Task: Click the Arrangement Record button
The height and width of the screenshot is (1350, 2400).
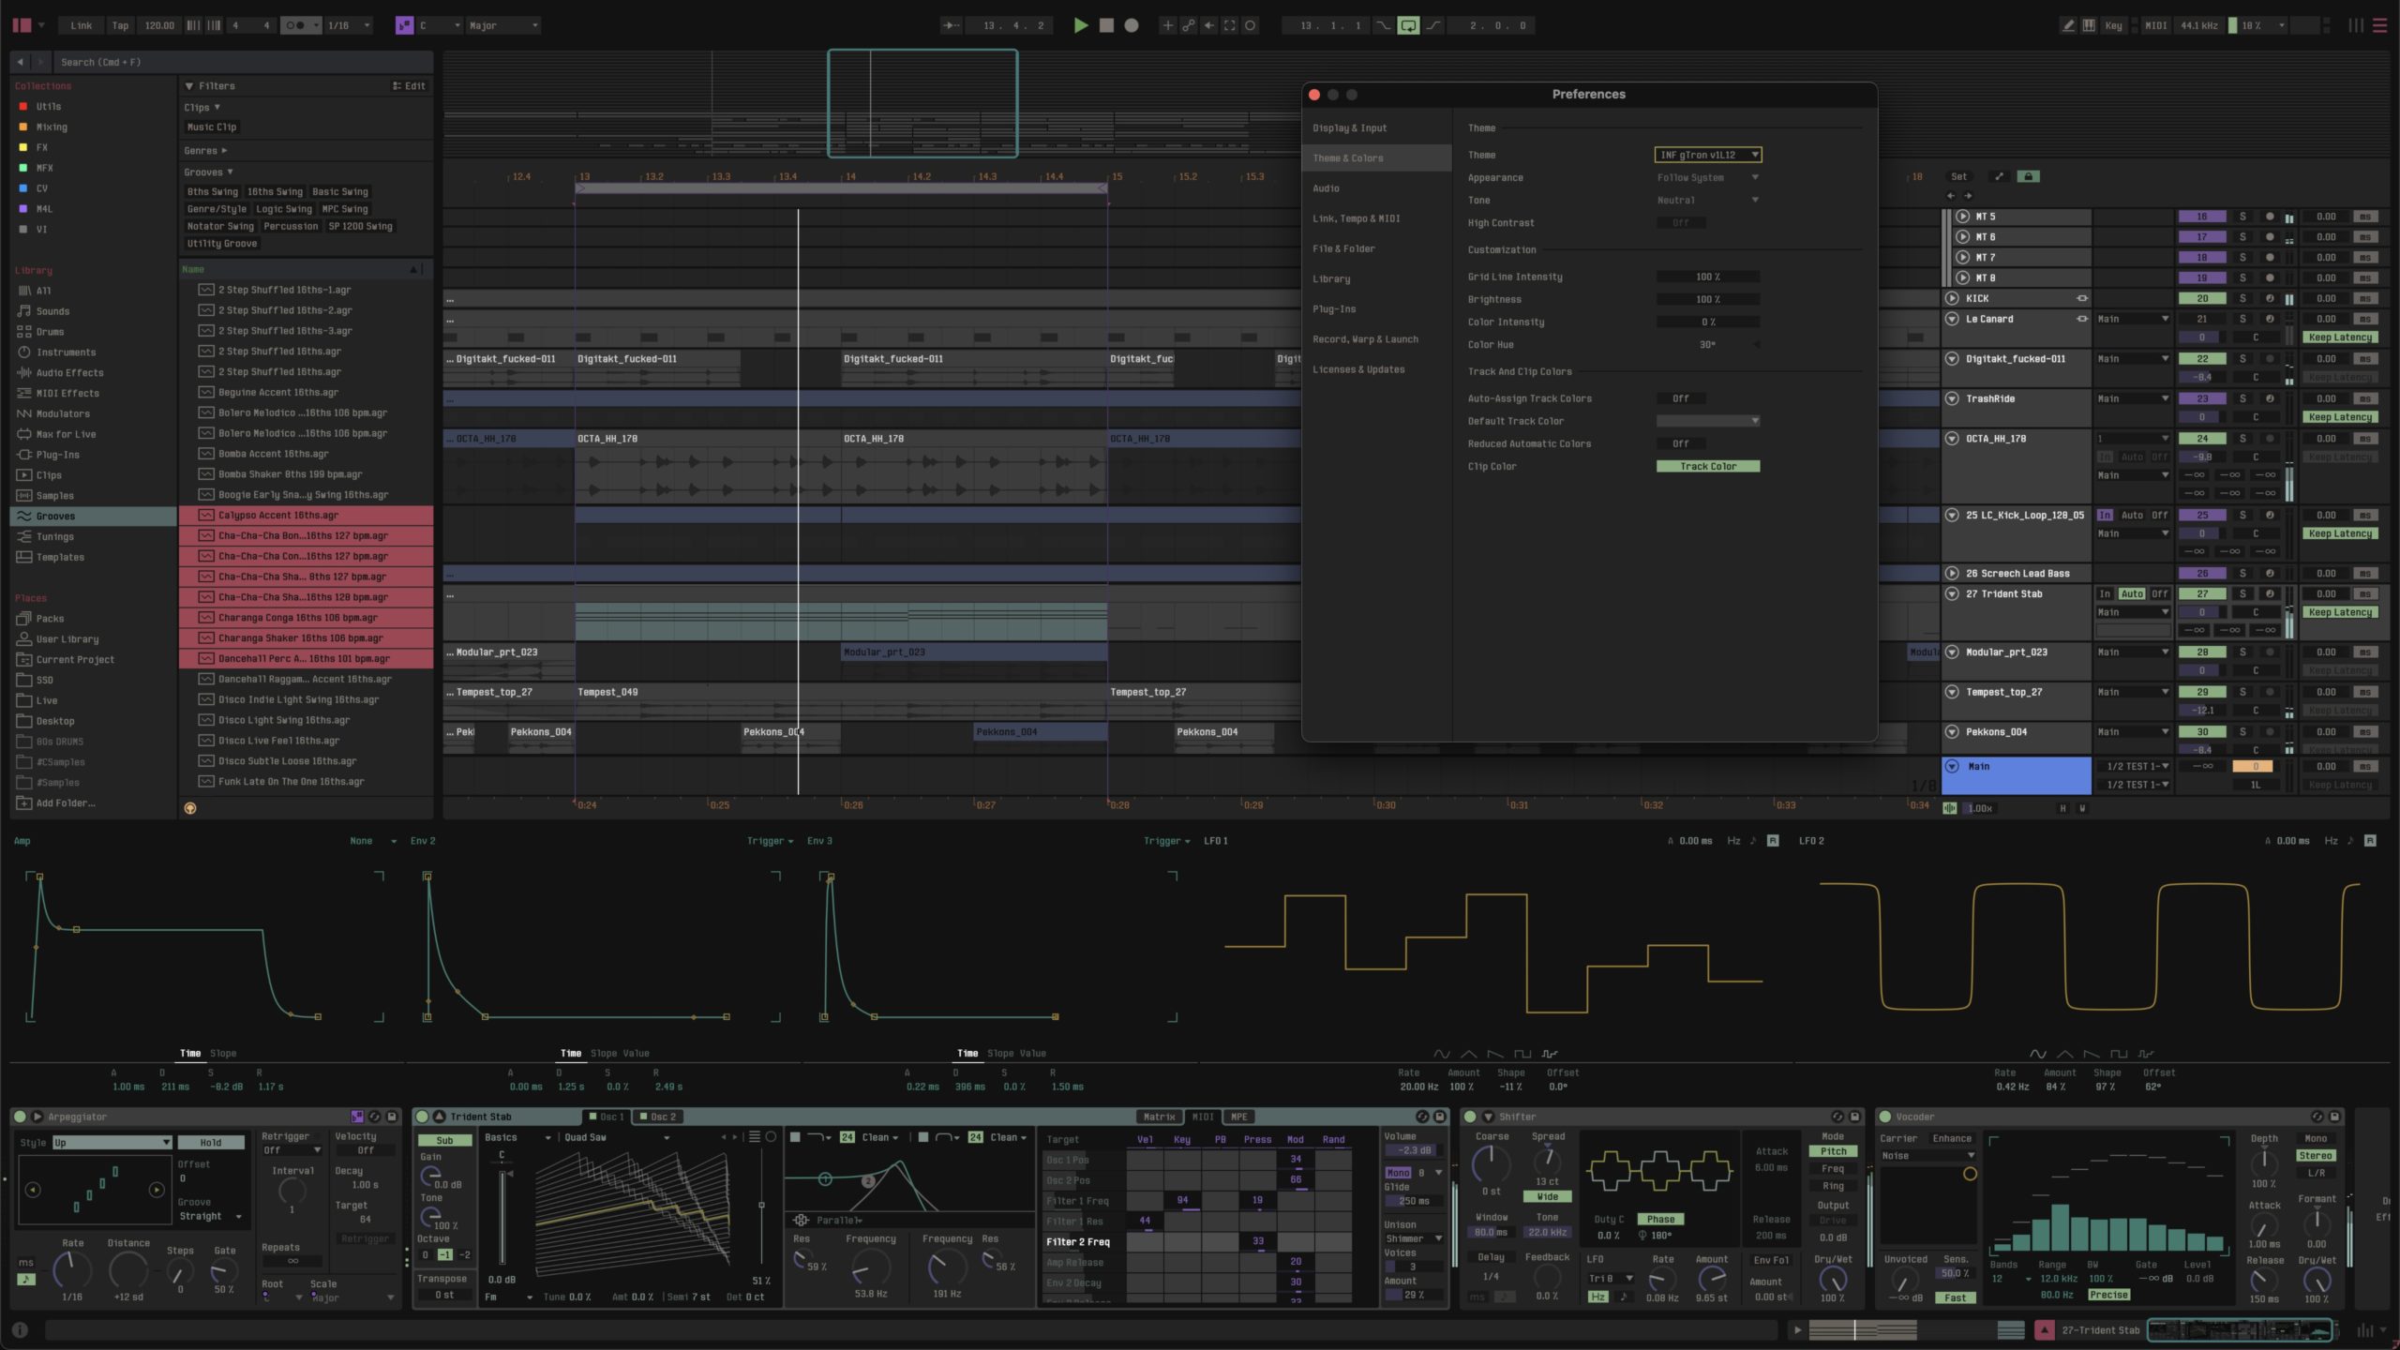Action: (x=1132, y=25)
